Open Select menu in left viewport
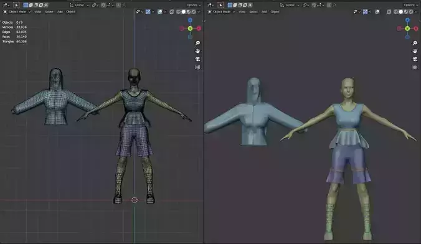This screenshot has width=421, height=244. [49, 12]
